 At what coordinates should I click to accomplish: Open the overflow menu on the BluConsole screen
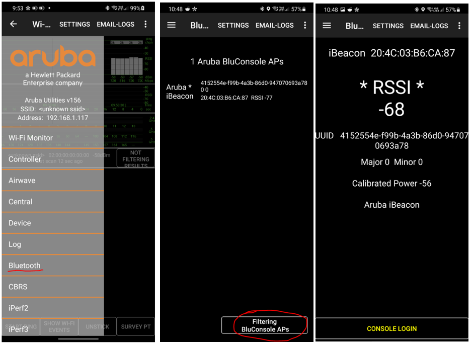point(305,25)
